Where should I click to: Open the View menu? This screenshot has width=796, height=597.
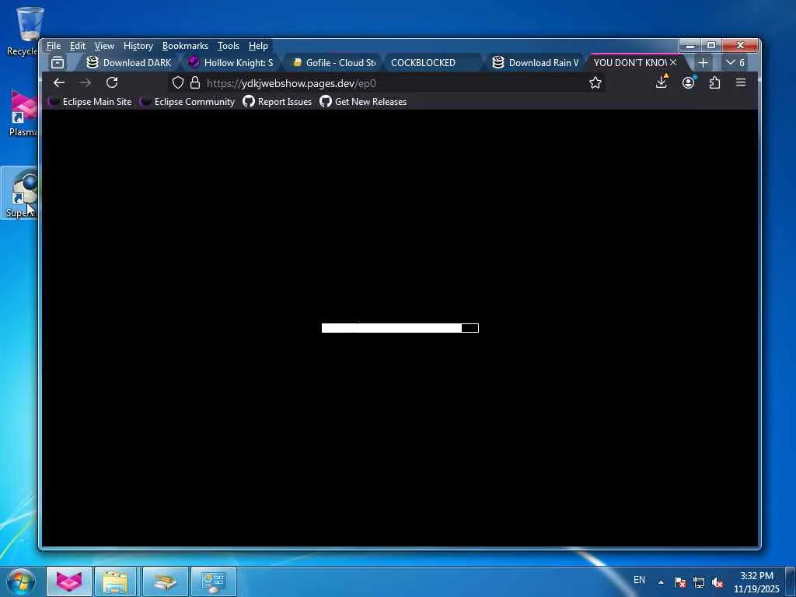104,46
